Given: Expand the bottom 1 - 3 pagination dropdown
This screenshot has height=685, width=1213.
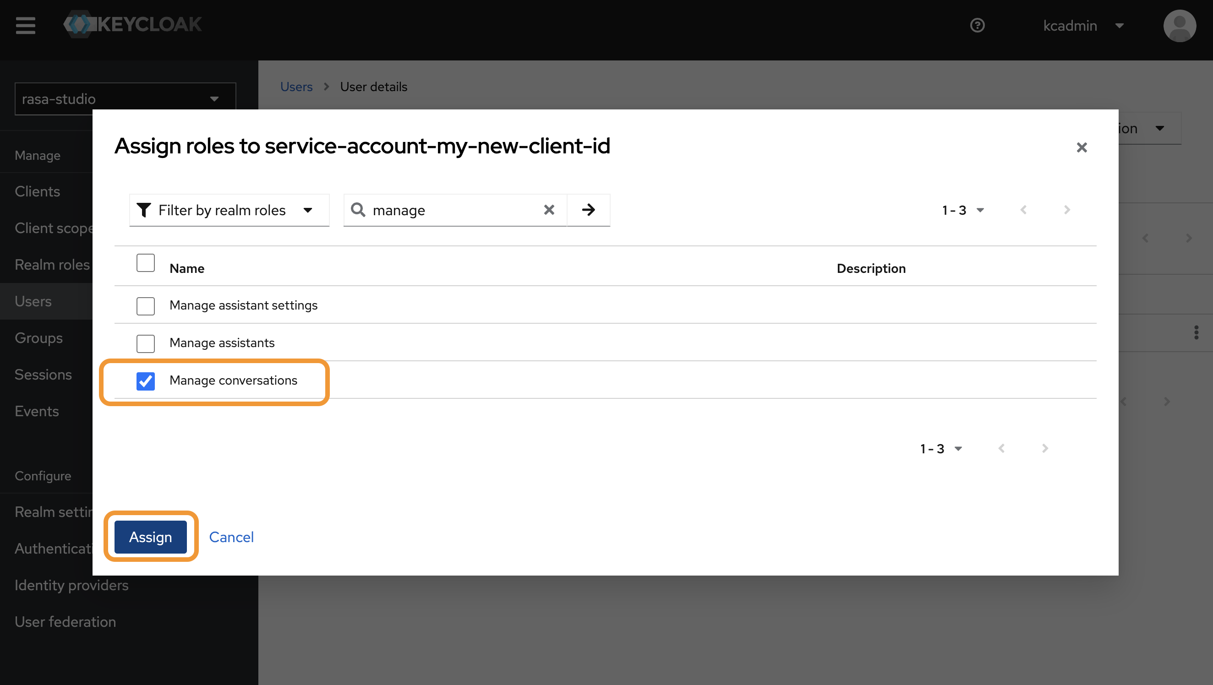Looking at the screenshot, I should coord(941,449).
